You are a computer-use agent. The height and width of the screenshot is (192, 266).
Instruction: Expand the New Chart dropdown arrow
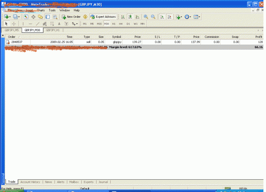pos(10,17)
